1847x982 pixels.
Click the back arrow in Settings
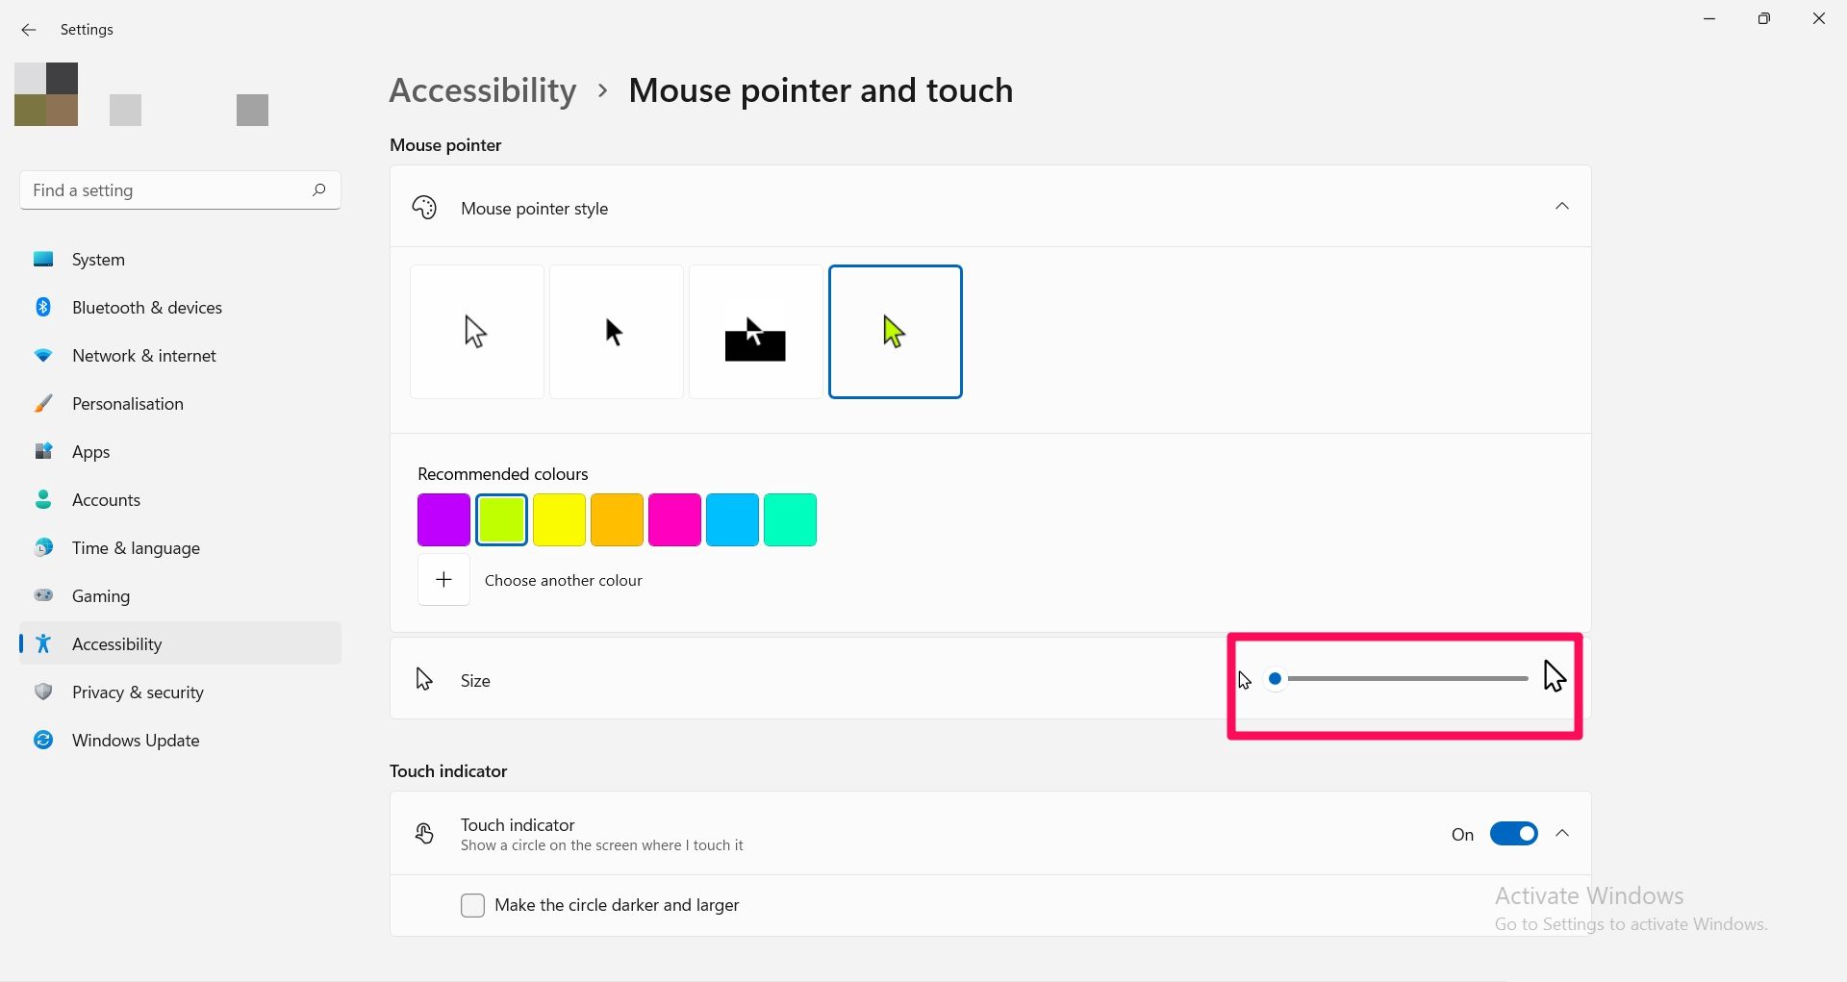pos(29,30)
